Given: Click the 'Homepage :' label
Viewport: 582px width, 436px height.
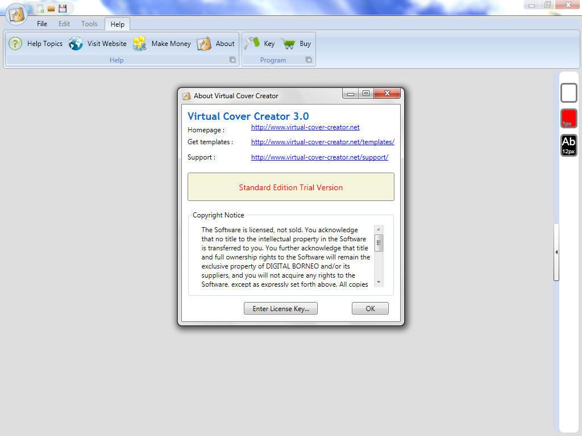Looking at the screenshot, I should (x=206, y=130).
